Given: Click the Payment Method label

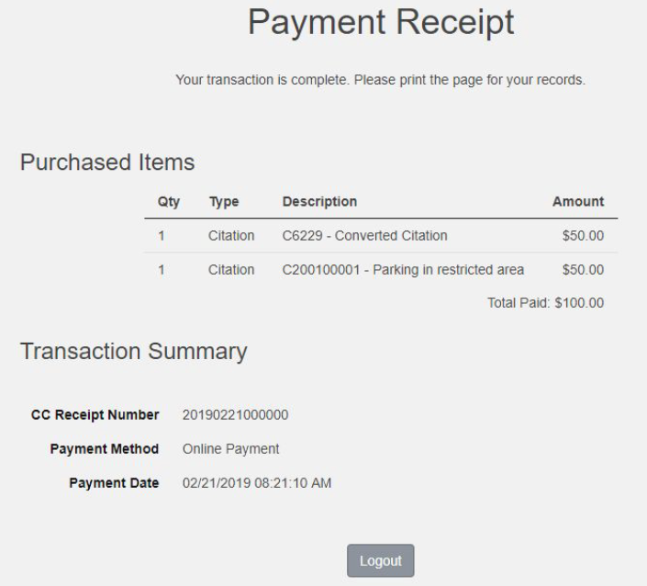Looking at the screenshot, I should point(106,449).
